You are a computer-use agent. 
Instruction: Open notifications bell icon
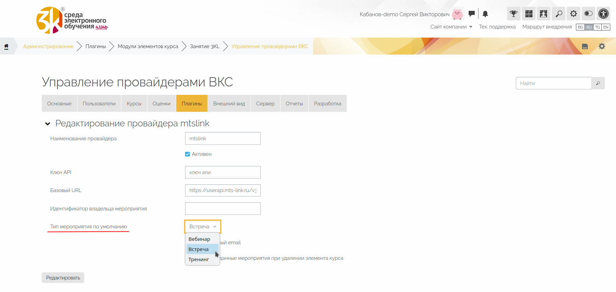pyautogui.click(x=485, y=14)
